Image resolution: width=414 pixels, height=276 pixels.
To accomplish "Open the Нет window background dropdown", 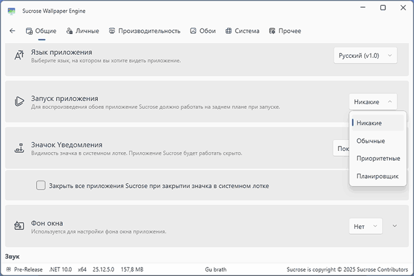I will tap(366, 226).
